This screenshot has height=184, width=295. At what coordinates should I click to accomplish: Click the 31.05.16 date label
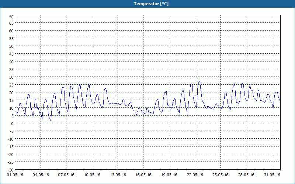tap(272, 175)
